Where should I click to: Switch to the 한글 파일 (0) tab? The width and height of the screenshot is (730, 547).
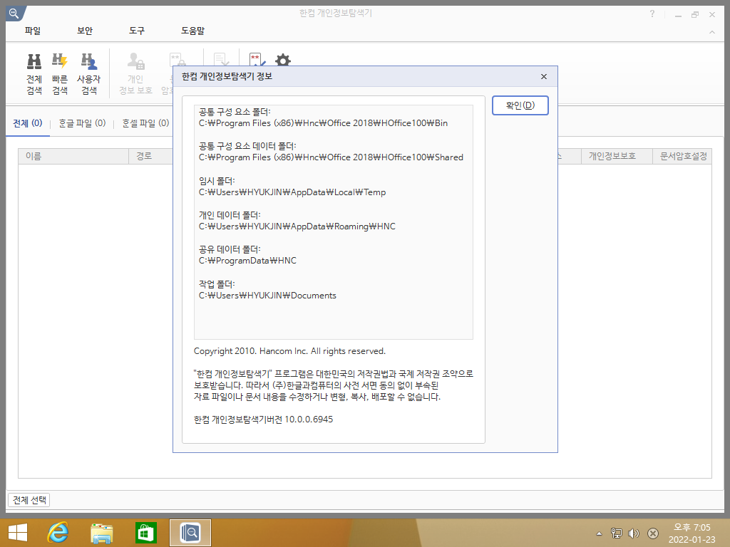82,123
